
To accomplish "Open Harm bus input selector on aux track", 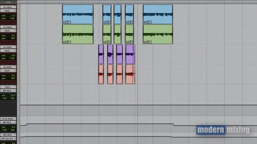I will click(x=8, y=87).
